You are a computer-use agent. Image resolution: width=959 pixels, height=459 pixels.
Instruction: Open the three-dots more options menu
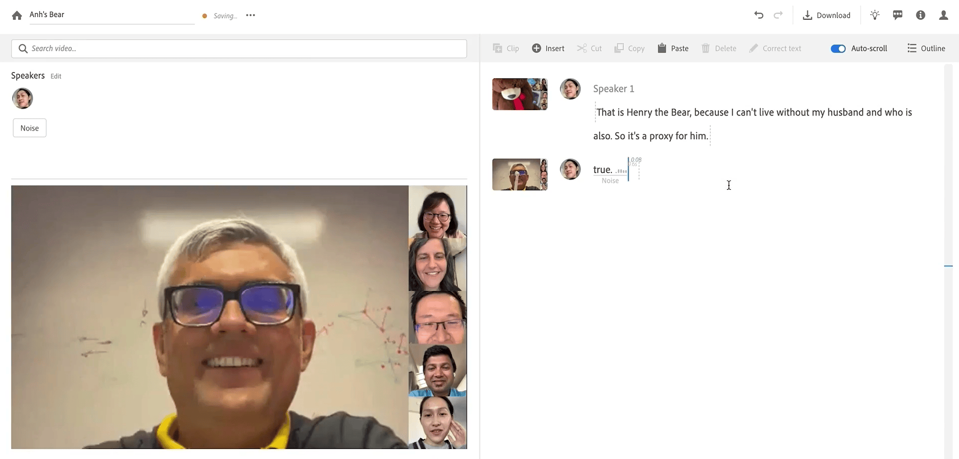pos(251,16)
